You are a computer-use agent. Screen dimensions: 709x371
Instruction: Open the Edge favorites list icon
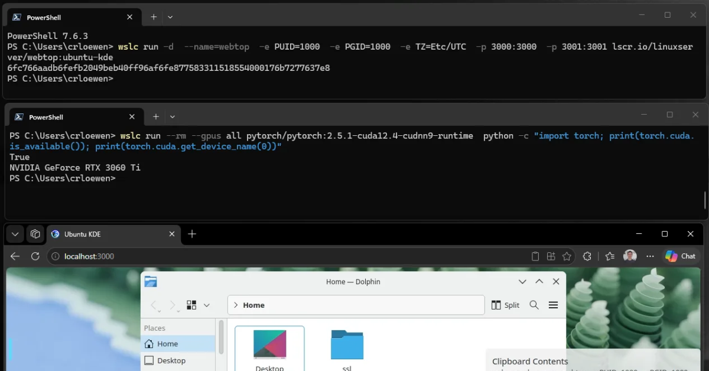click(x=610, y=256)
